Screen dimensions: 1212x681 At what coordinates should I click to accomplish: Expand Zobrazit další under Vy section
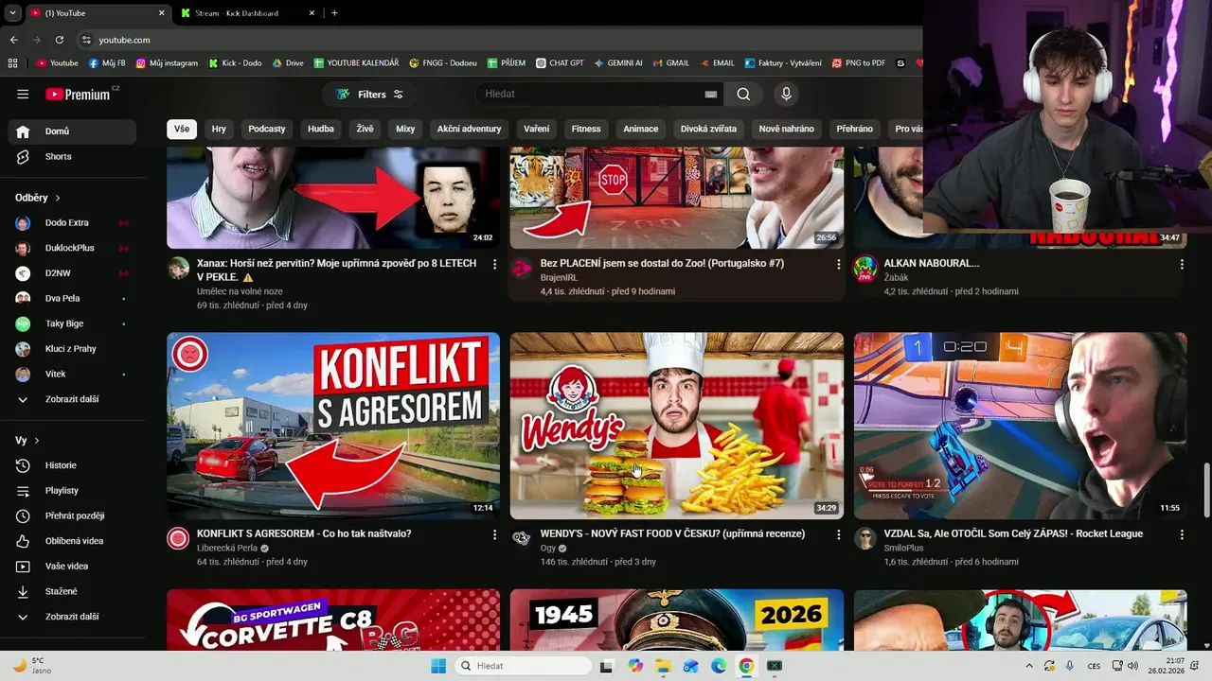coord(72,617)
